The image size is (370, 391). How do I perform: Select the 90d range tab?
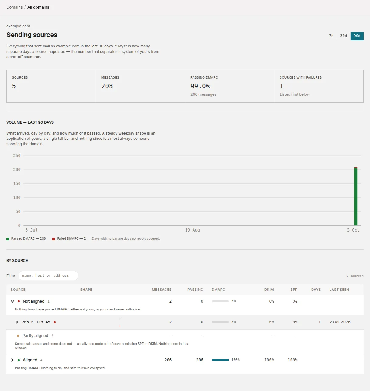coord(357,36)
